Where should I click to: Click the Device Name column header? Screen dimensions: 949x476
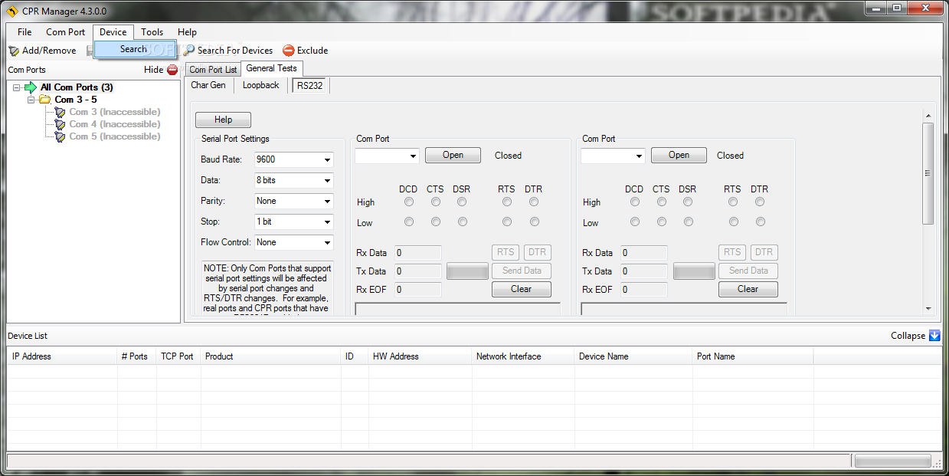633,356
